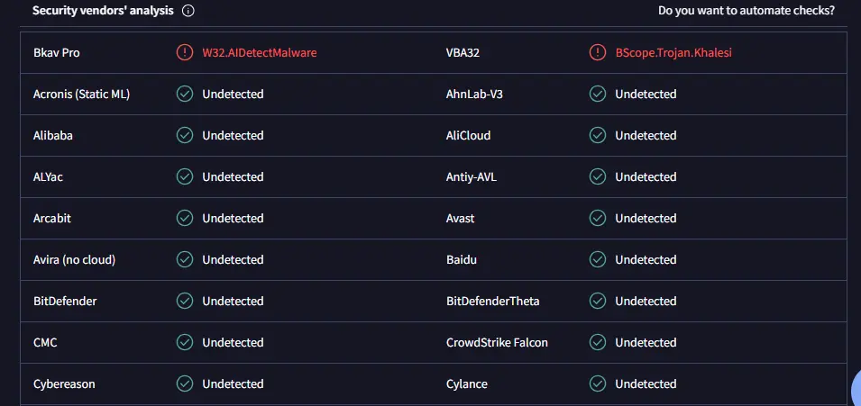Click the Undetected check icon for BitDefender
This screenshot has width=861, height=406.
pos(185,302)
